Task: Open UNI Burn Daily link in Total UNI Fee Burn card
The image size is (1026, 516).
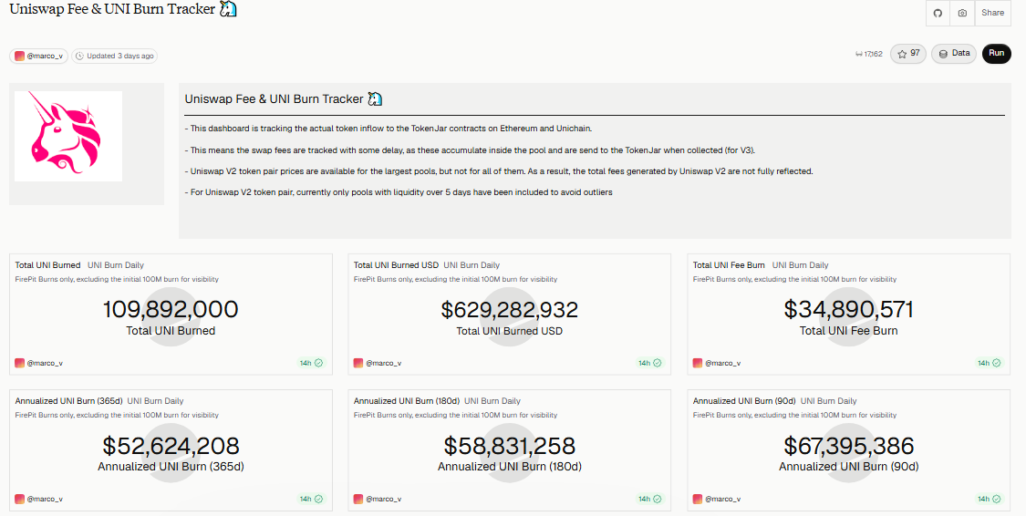Action: point(800,265)
